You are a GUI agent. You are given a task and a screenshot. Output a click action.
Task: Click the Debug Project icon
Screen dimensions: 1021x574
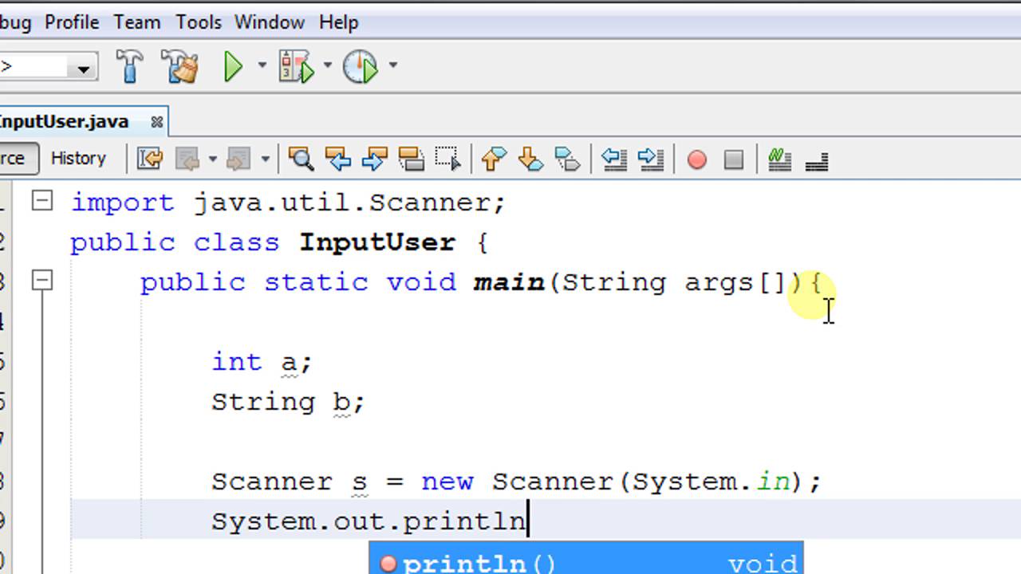pos(297,66)
